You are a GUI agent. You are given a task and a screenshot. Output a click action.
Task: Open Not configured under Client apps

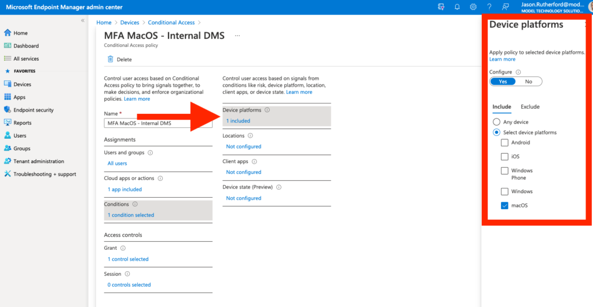click(244, 172)
